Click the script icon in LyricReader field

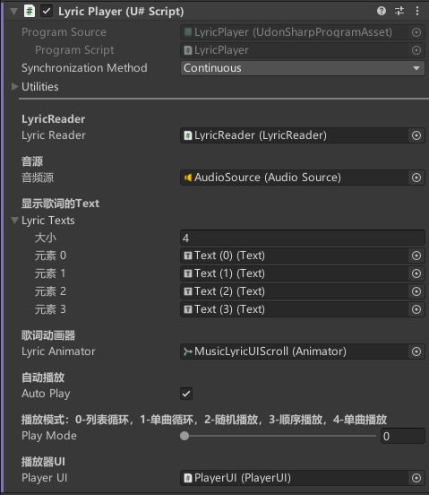[188, 135]
